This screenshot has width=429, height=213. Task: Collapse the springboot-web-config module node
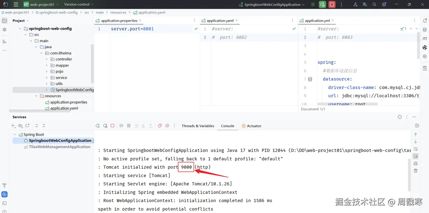pos(20,28)
